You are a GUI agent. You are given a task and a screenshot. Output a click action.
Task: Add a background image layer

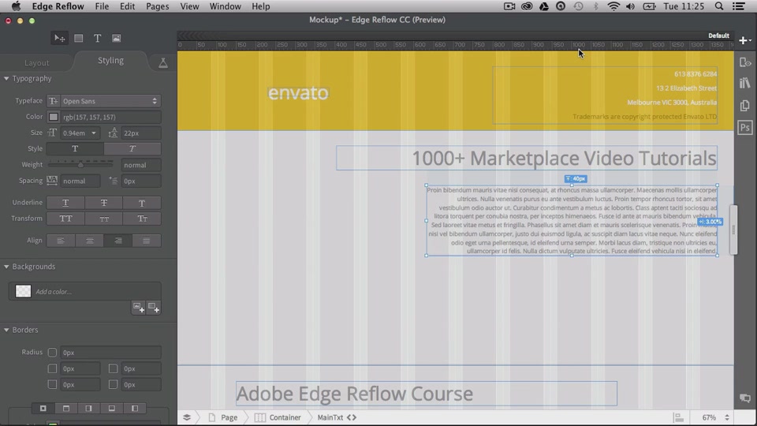(x=139, y=308)
